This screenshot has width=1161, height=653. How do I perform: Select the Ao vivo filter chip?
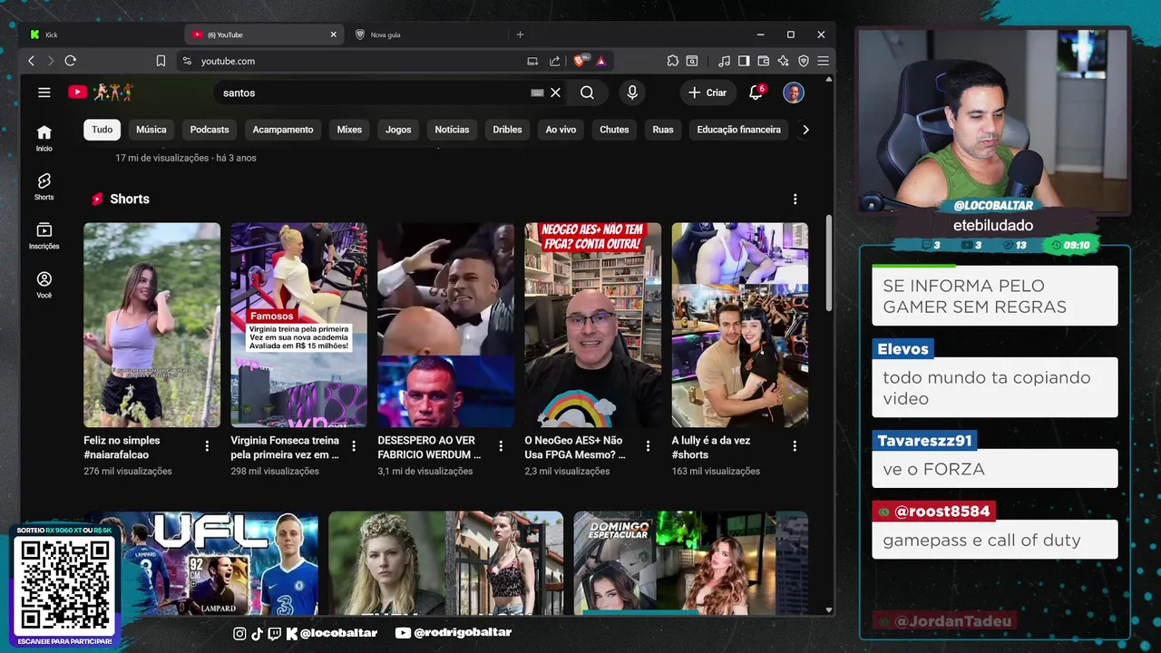pos(561,130)
